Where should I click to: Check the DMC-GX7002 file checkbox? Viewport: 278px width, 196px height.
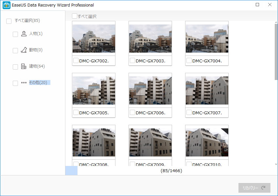coord(76,60)
